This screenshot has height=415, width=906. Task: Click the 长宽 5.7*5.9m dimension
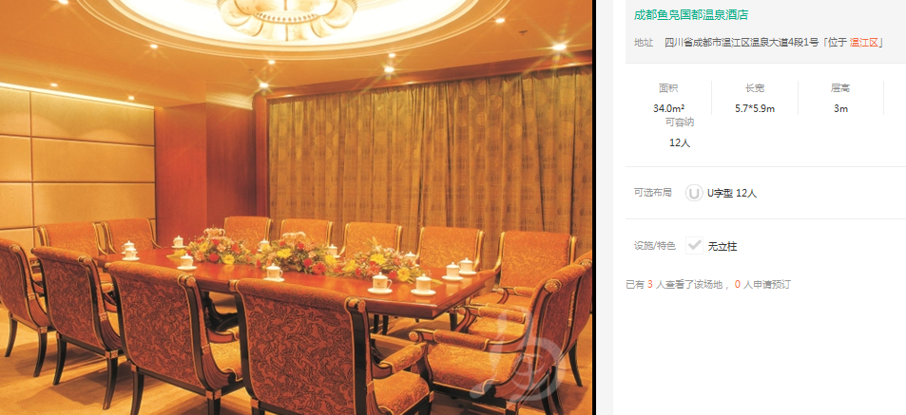pos(755,108)
